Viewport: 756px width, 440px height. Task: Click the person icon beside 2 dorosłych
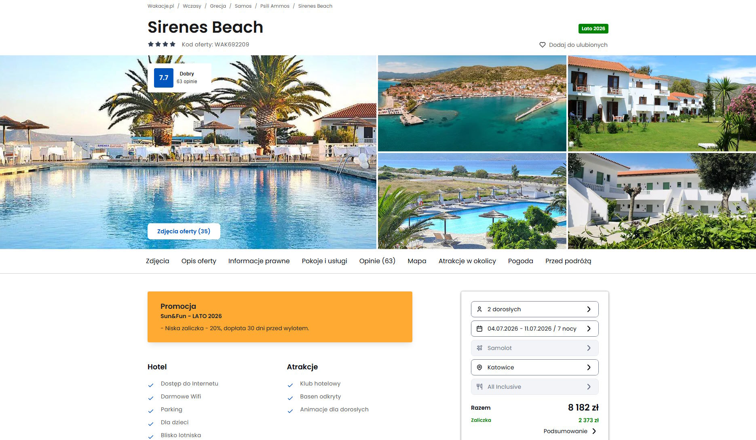(x=479, y=309)
